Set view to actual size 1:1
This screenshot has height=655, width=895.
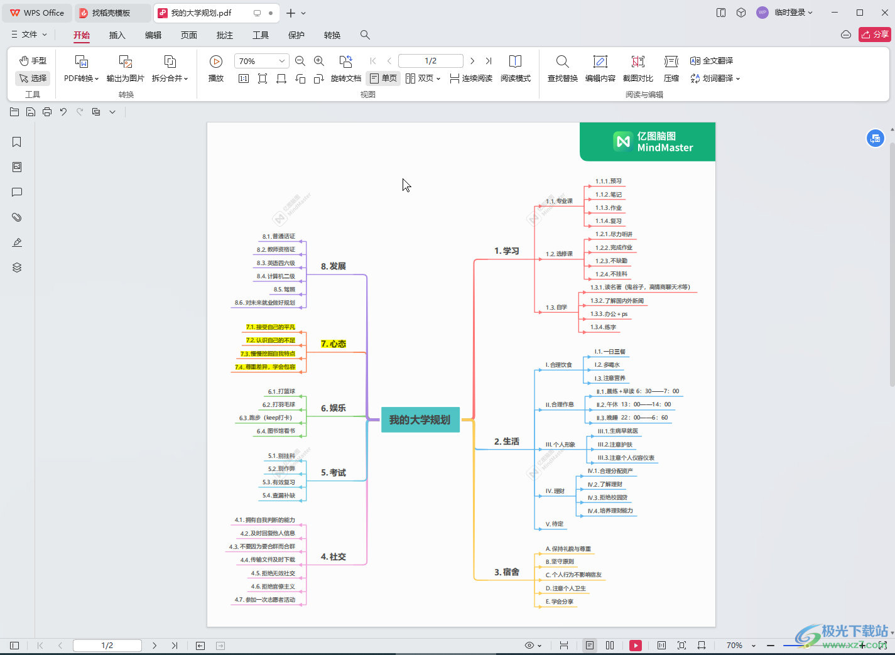pos(244,78)
